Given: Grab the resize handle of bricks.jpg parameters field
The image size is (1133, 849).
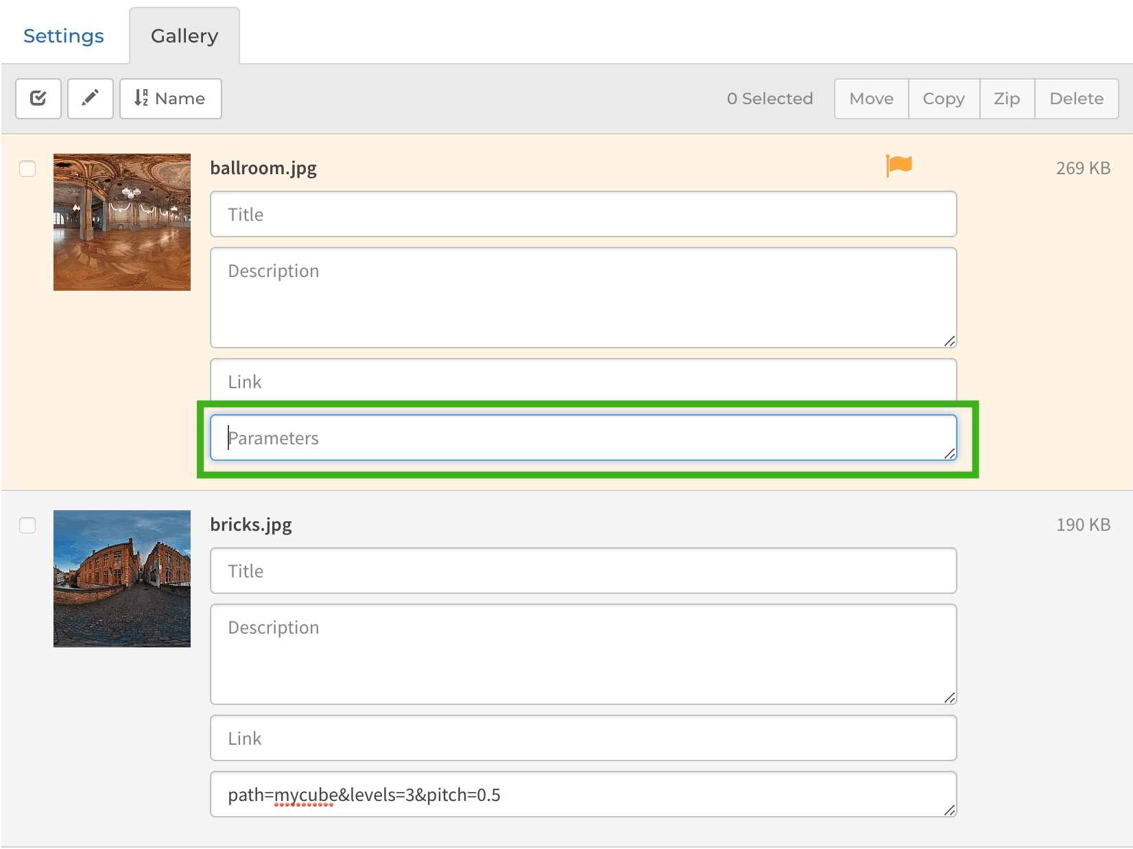Looking at the screenshot, I should (950, 810).
